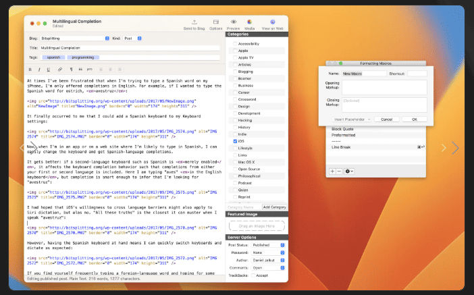
Task: Click the spanish tag token
Action: click(53, 57)
